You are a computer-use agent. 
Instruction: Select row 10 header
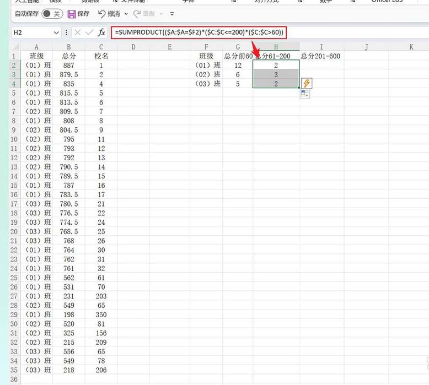14,139
